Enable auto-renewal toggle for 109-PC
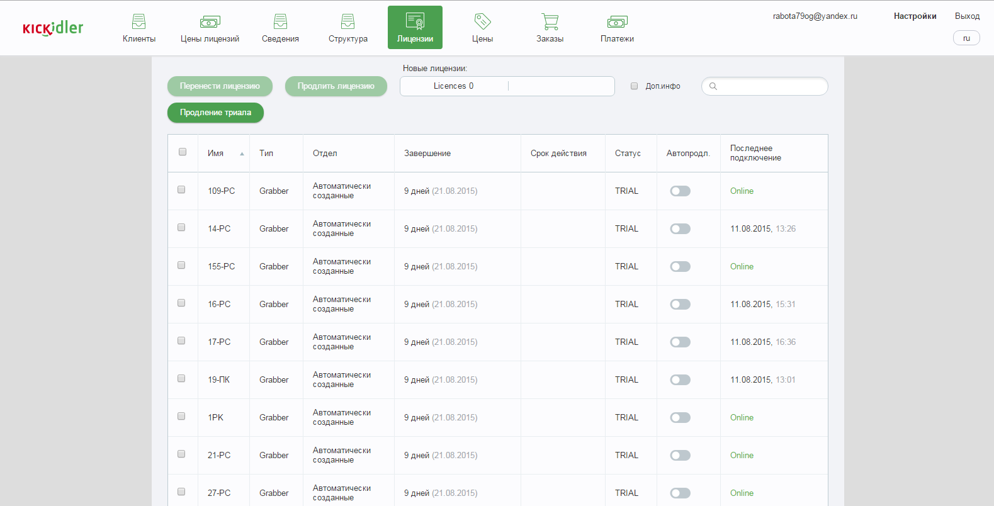The width and height of the screenshot is (994, 506). [680, 191]
